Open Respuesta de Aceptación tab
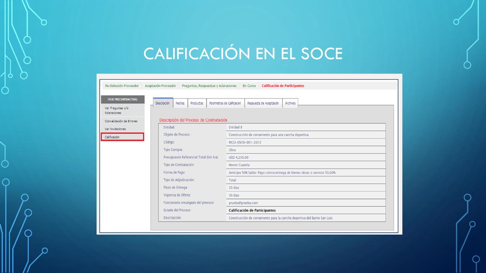The height and width of the screenshot is (273, 486). 263,103
